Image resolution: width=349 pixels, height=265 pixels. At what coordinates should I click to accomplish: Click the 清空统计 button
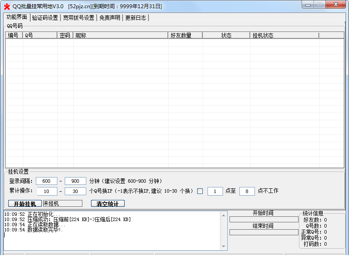(x=108, y=204)
